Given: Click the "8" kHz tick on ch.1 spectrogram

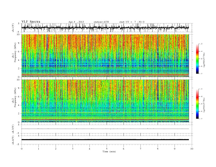Looking at the screenshot, I should (19, 43).
